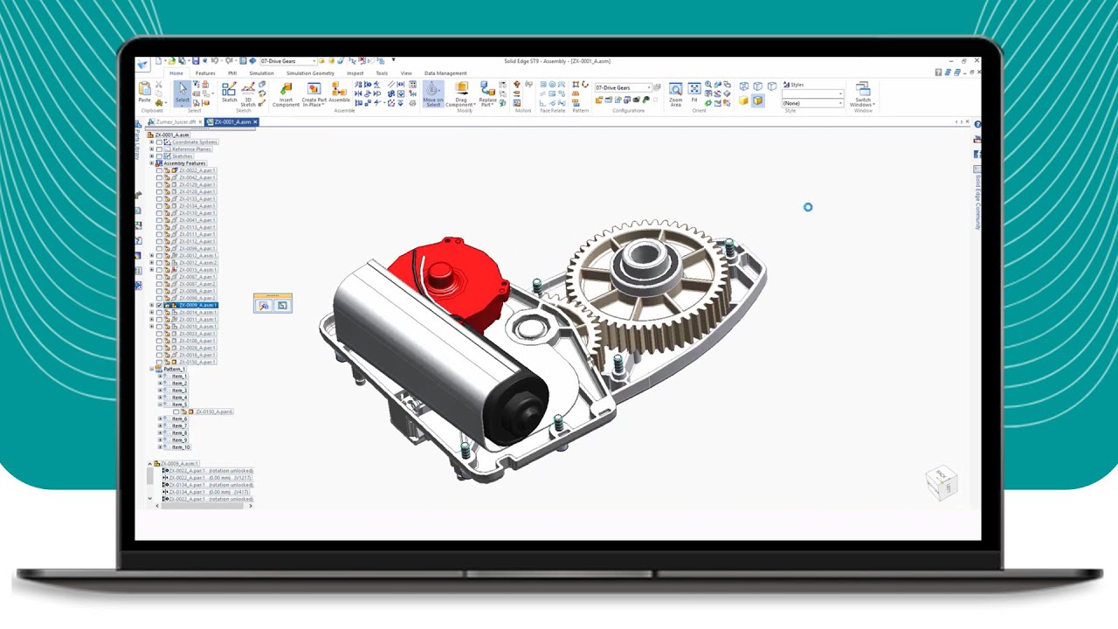Toggle checkbox for ZX-0022_A.par:1

click(159, 170)
